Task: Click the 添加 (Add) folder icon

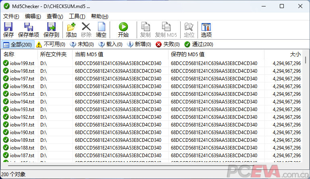Action: tap(71, 27)
